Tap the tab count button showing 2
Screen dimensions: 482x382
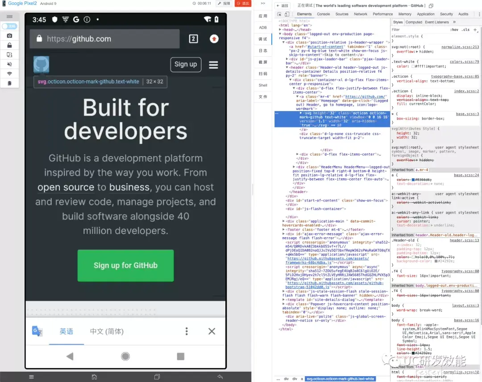(193, 39)
